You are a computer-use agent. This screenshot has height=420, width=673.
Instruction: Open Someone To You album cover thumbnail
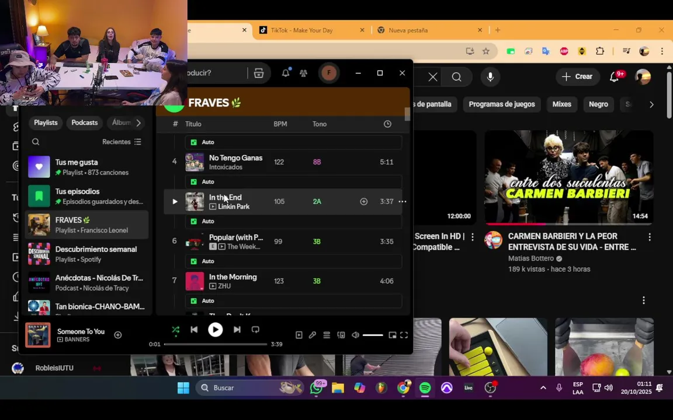[38, 335]
